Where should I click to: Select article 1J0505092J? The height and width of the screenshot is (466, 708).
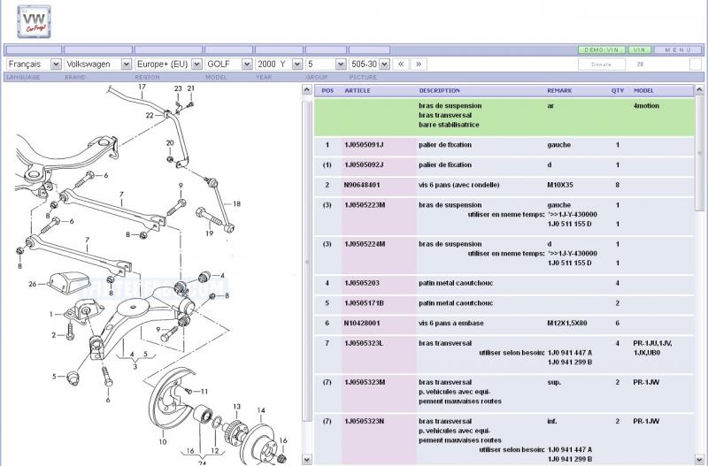(x=364, y=164)
